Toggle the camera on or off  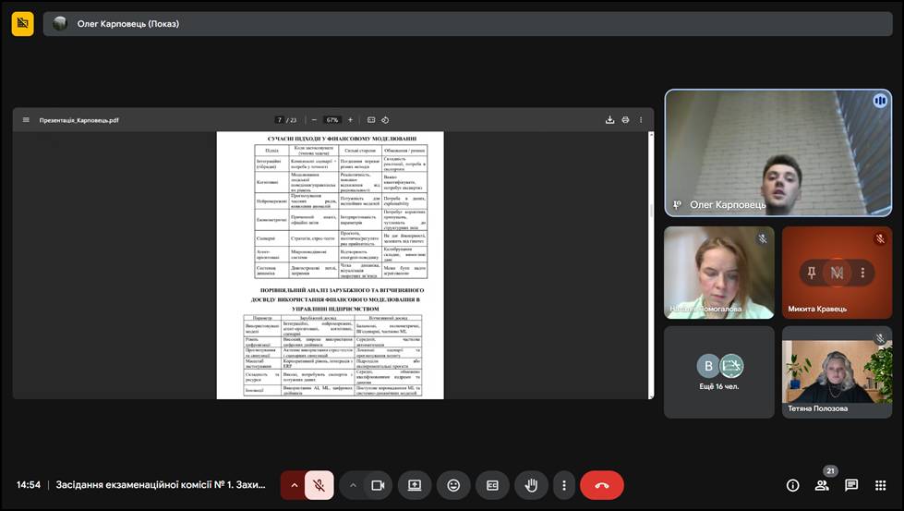[x=378, y=485]
